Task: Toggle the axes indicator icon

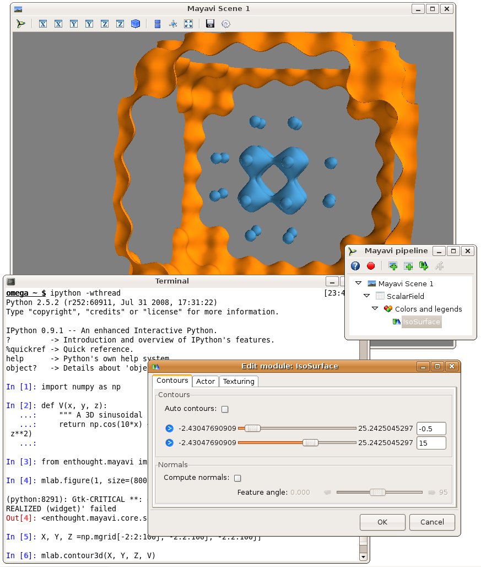Action: point(173,24)
